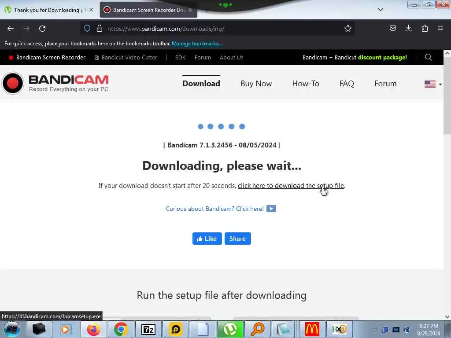This screenshot has height=338, width=451.
Task: Open the Buy Now nav item
Action: point(256,84)
